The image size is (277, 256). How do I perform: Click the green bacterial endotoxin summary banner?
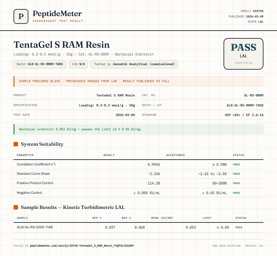click(x=138, y=129)
